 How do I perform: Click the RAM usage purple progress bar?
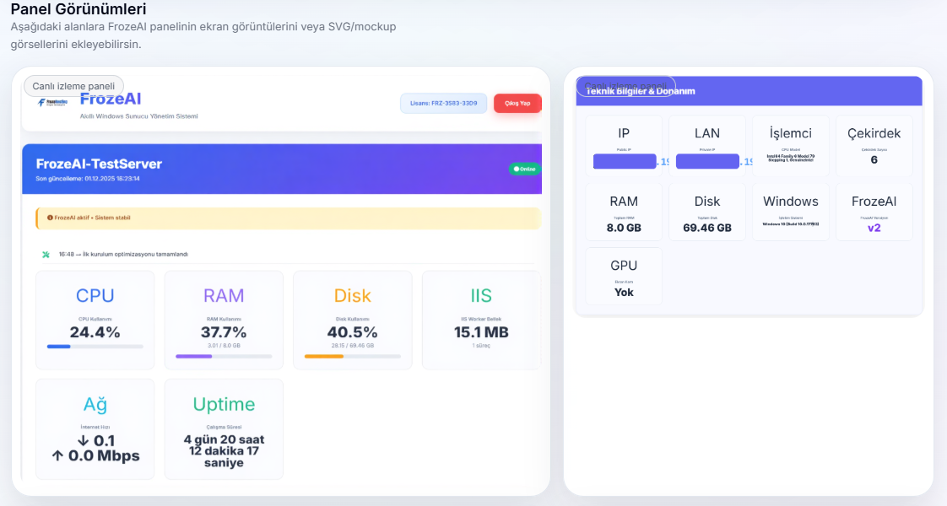pos(224,356)
